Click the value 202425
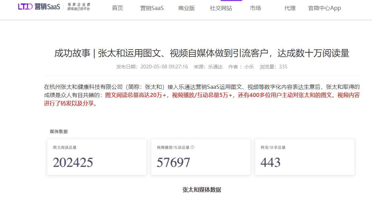This screenshot has width=372, height=203. (x=73, y=162)
